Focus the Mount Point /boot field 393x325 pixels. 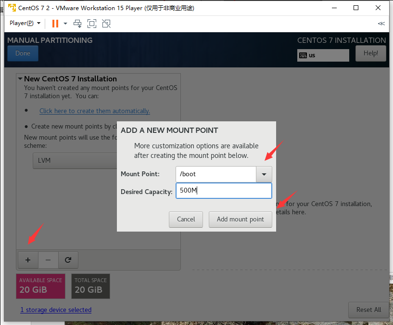click(x=216, y=174)
